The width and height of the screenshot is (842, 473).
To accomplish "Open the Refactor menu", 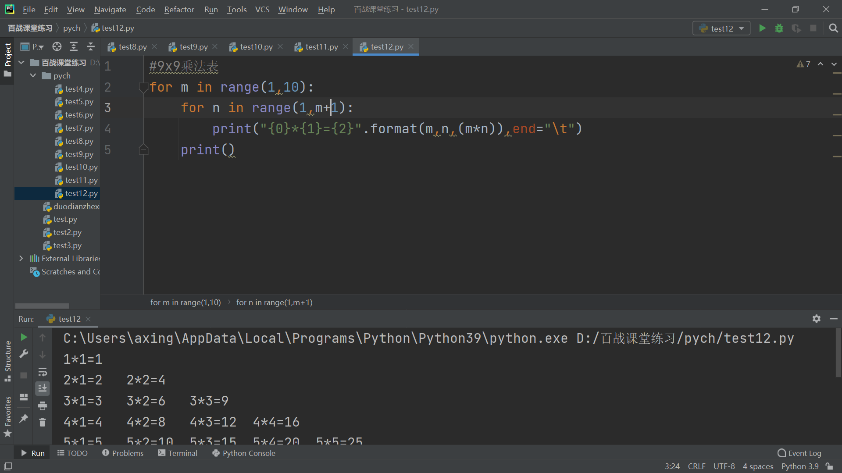I will point(179,9).
